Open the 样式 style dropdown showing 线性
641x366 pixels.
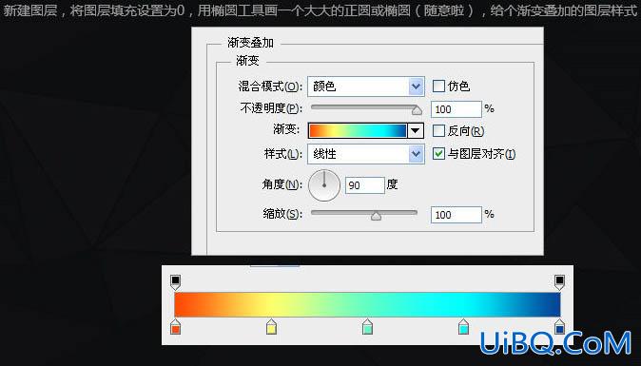pyautogui.click(x=366, y=154)
